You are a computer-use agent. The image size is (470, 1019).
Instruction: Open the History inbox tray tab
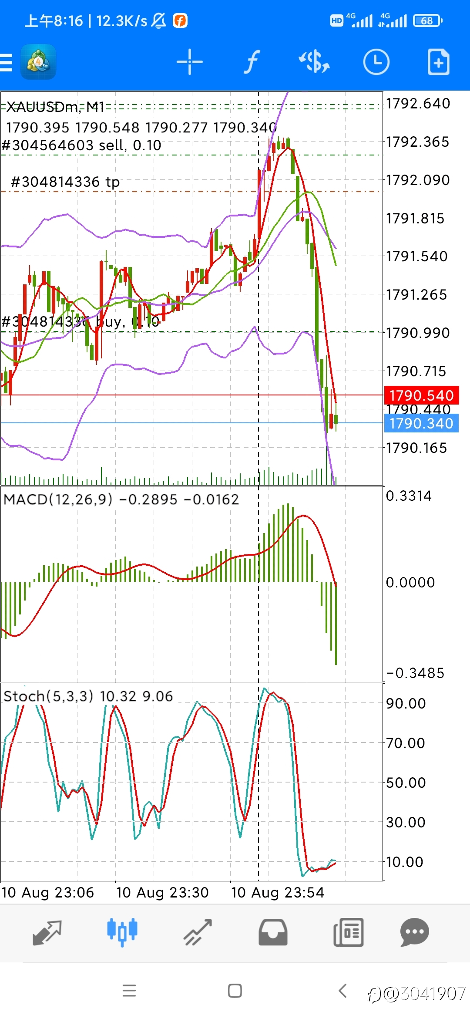tap(273, 932)
